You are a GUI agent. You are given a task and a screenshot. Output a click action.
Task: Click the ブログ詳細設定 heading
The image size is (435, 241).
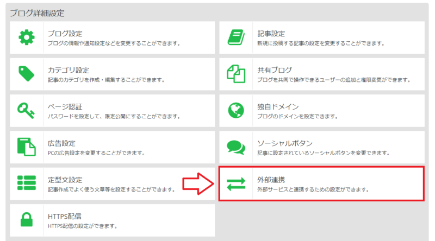(37, 13)
